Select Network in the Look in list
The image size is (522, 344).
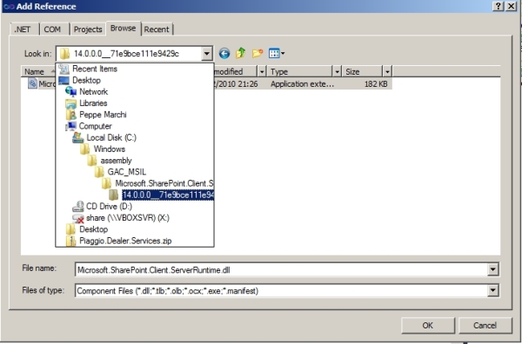(x=94, y=91)
